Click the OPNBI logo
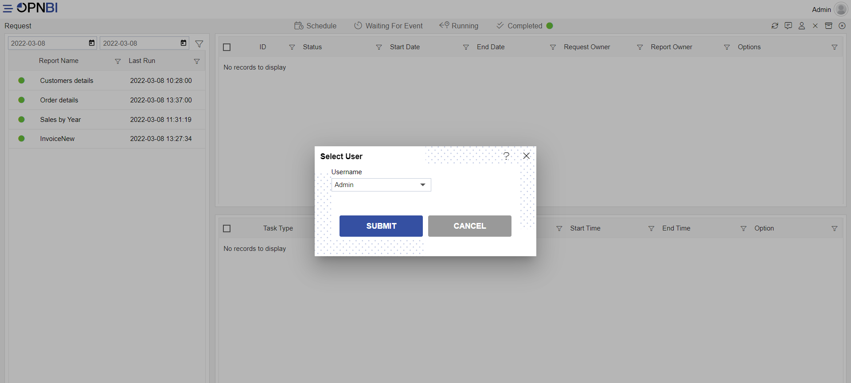The height and width of the screenshot is (383, 851). click(x=37, y=8)
